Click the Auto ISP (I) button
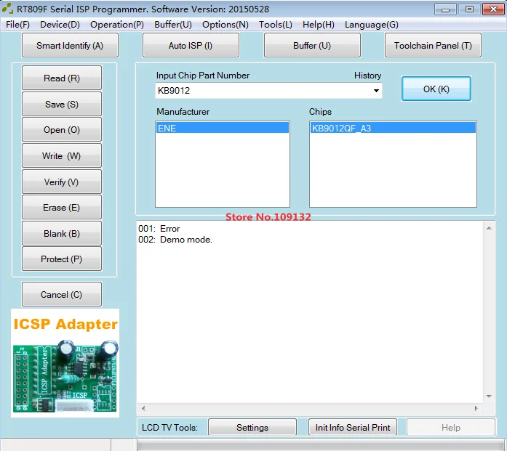The image size is (507, 451). coord(191,46)
